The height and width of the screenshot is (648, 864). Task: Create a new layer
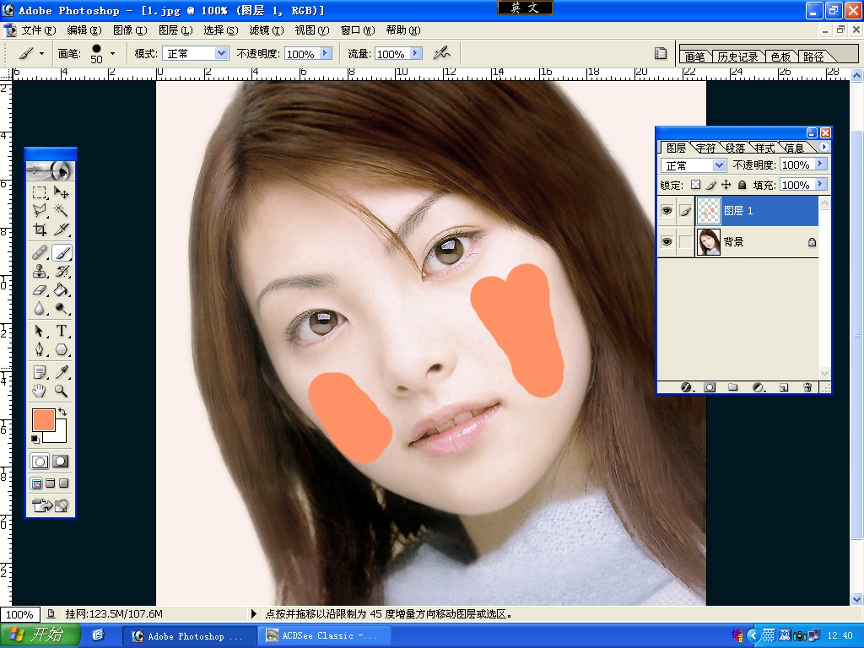click(784, 387)
